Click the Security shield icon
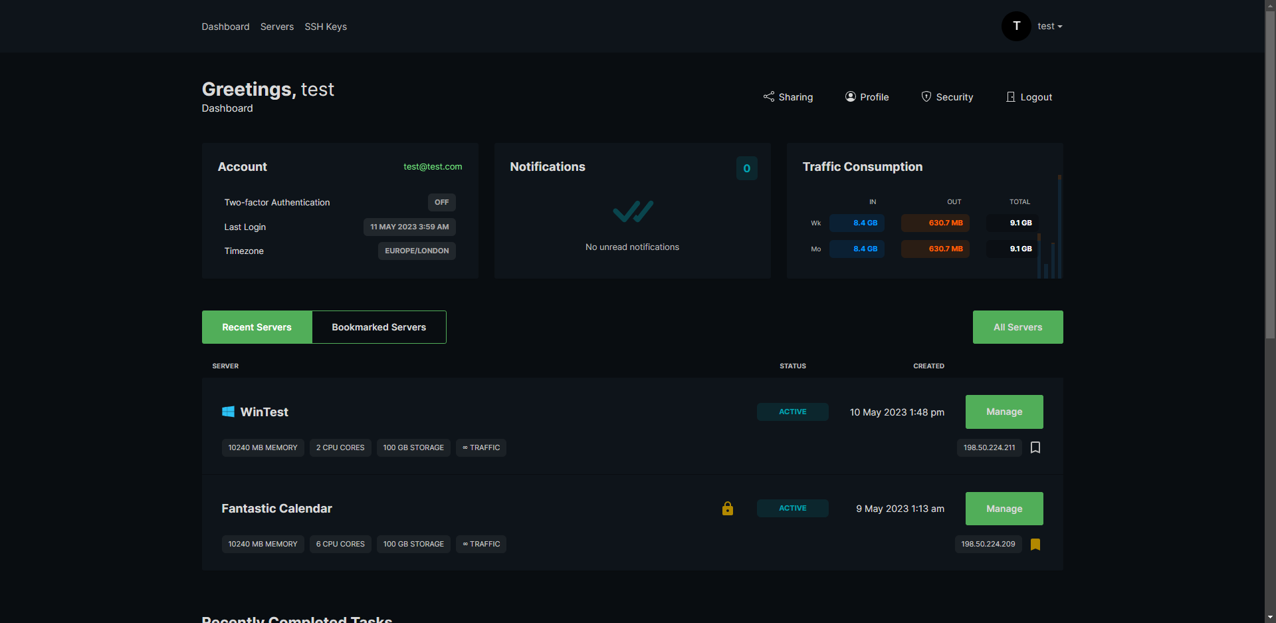Image resolution: width=1276 pixels, height=623 pixels. click(x=926, y=96)
